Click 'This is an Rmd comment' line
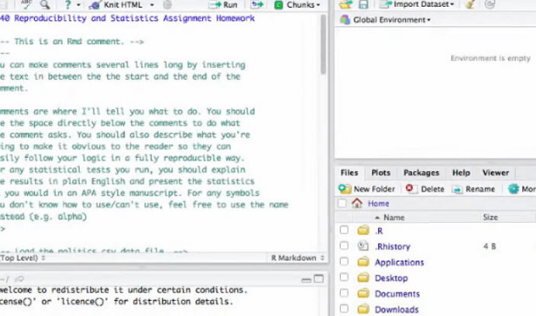The height and width of the screenshot is (316, 536). [x=72, y=42]
